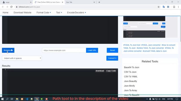Open Chrome's three-dot menu
The width and height of the screenshot is (181, 101).
coord(178,7)
